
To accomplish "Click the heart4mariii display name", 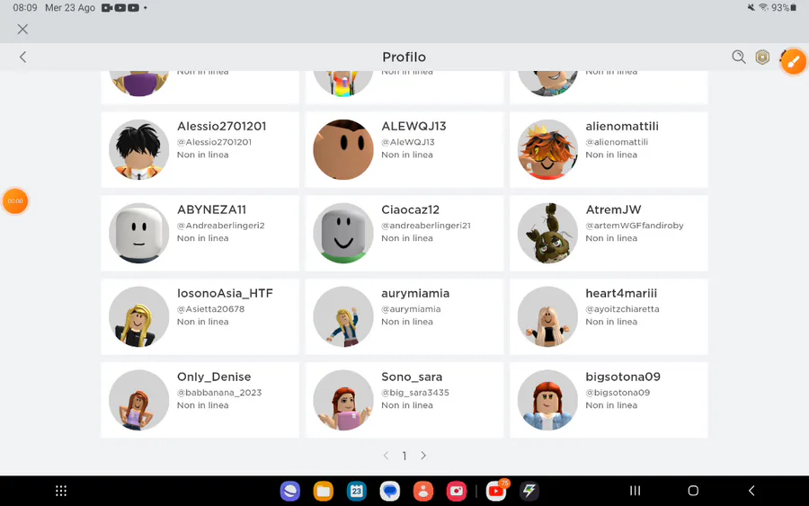I will 621,294.
